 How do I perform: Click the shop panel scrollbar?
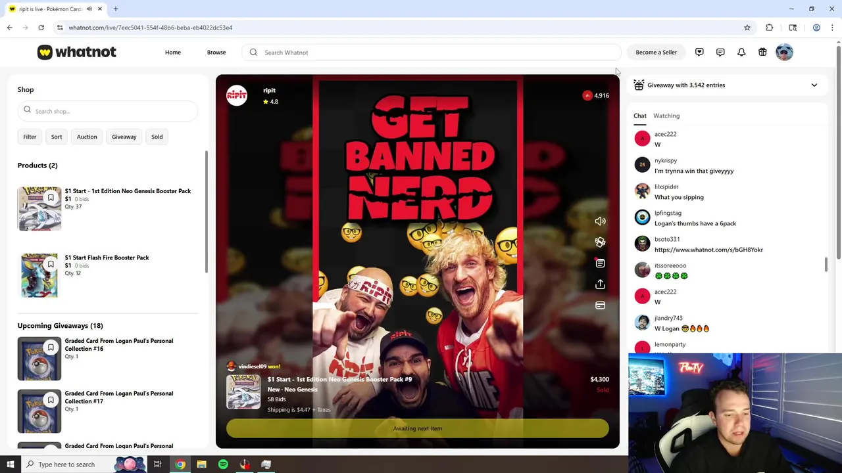tap(207, 212)
